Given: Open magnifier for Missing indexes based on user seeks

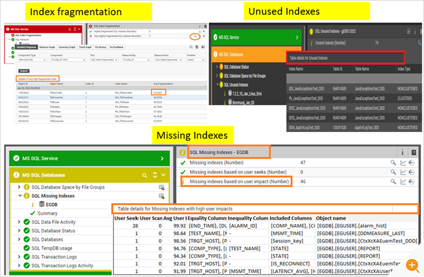Looking at the screenshot, I should point(393,172).
